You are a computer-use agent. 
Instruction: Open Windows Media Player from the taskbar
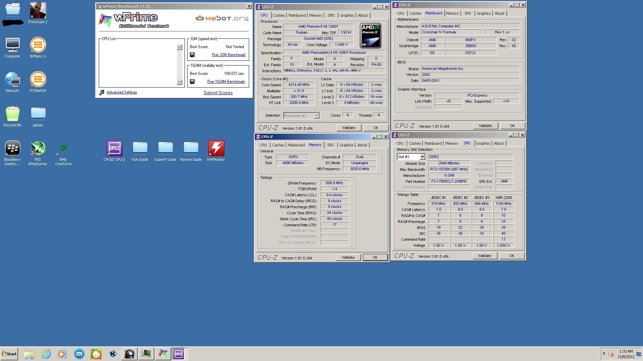pos(62,354)
